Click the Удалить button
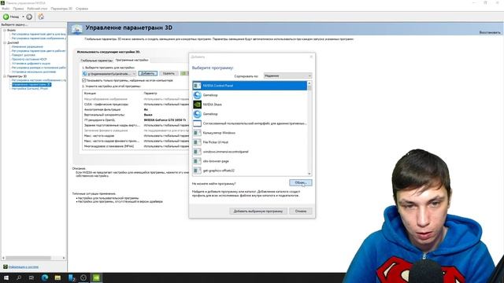Screen dimensions: 504x283 point(169,73)
